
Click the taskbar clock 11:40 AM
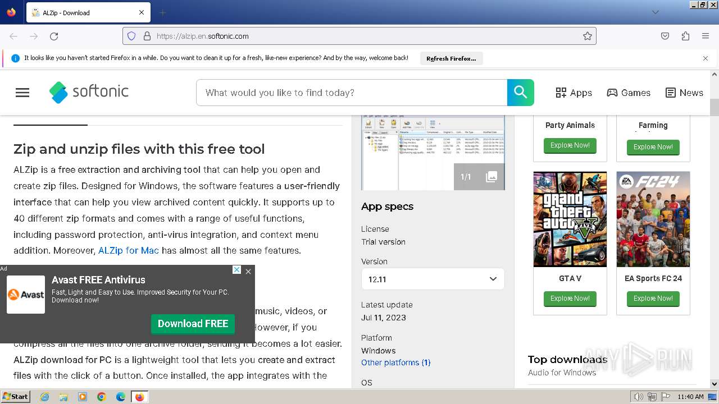tap(690, 397)
